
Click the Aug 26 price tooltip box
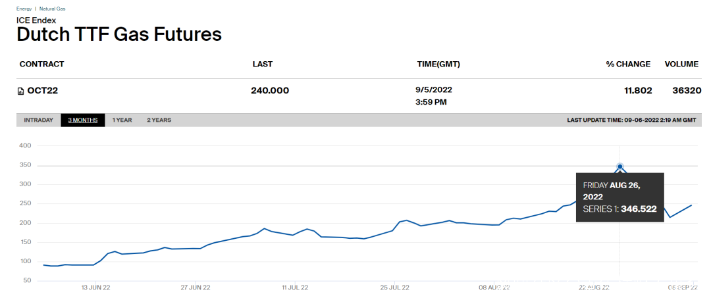pyautogui.click(x=619, y=197)
